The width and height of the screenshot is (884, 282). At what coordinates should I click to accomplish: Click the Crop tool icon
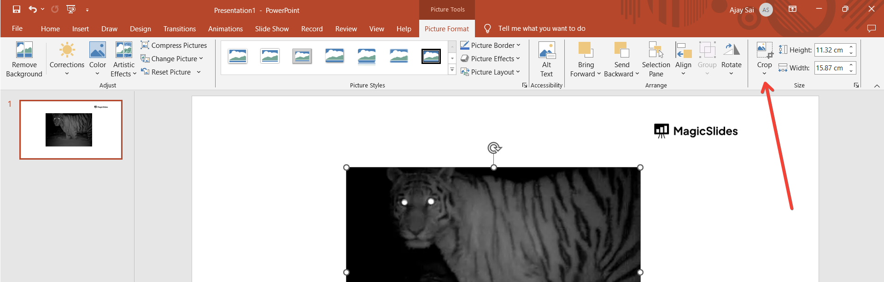pyautogui.click(x=765, y=50)
